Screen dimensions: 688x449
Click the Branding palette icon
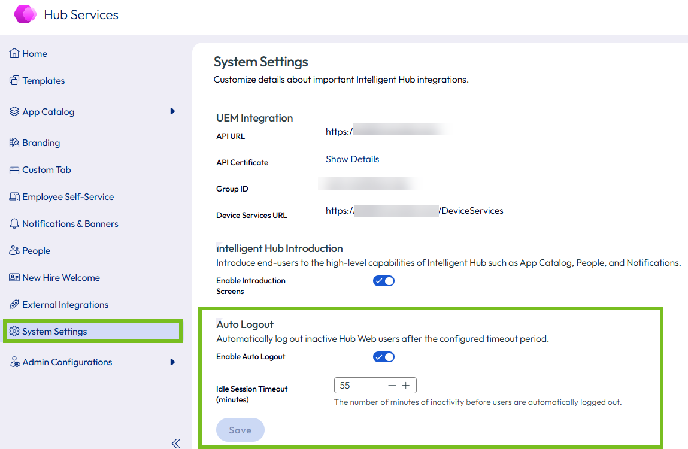point(14,142)
